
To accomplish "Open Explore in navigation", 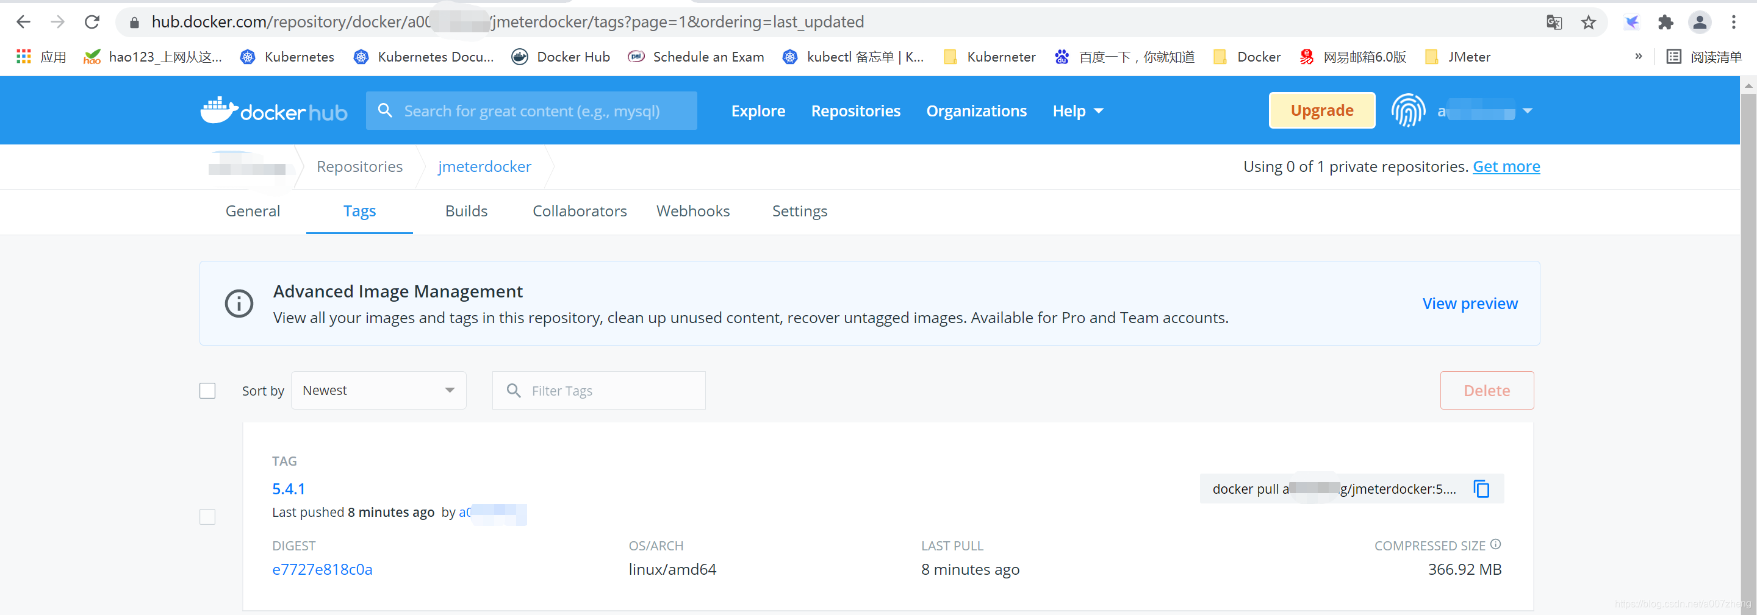I will [x=758, y=110].
